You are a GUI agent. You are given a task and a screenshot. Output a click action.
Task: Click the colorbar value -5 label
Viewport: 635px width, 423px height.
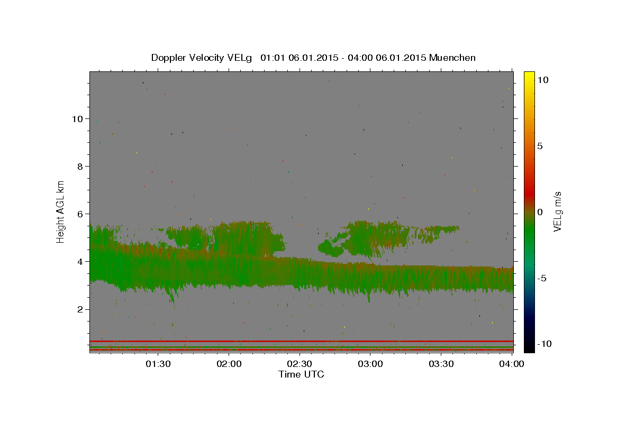(542, 278)
